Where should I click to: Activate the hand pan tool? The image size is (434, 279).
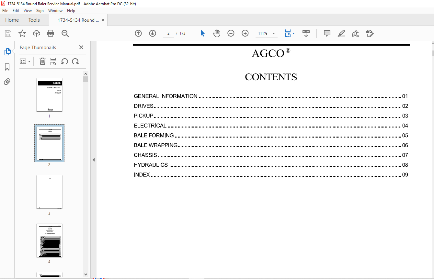tap(217, 33)
